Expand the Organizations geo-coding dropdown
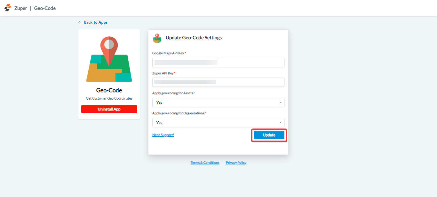The height and width of the screenshot is (197, 437). coord(218,123)
